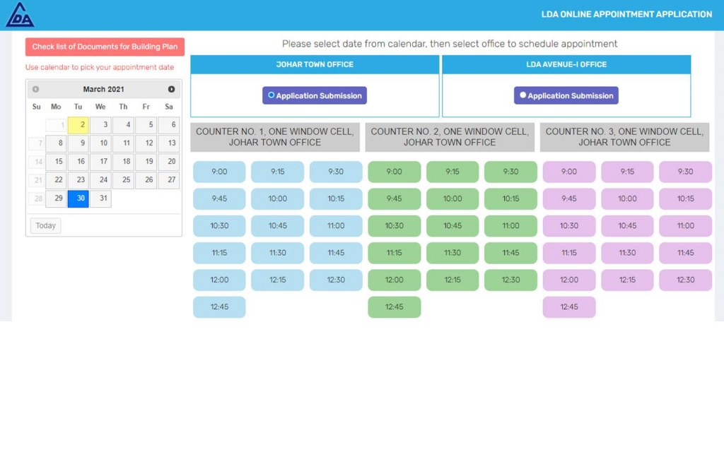Choose the 11:30 slot at Counter No. 1
Screen dimensions: 724x452
pyautogui.click(x=277, y=253)
